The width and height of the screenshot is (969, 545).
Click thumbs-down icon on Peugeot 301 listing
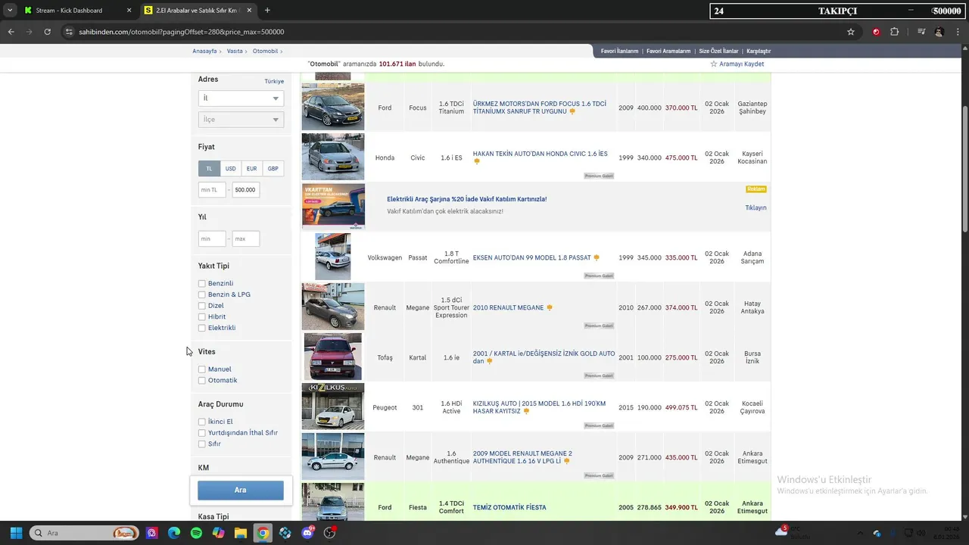[x=526, y=411]
